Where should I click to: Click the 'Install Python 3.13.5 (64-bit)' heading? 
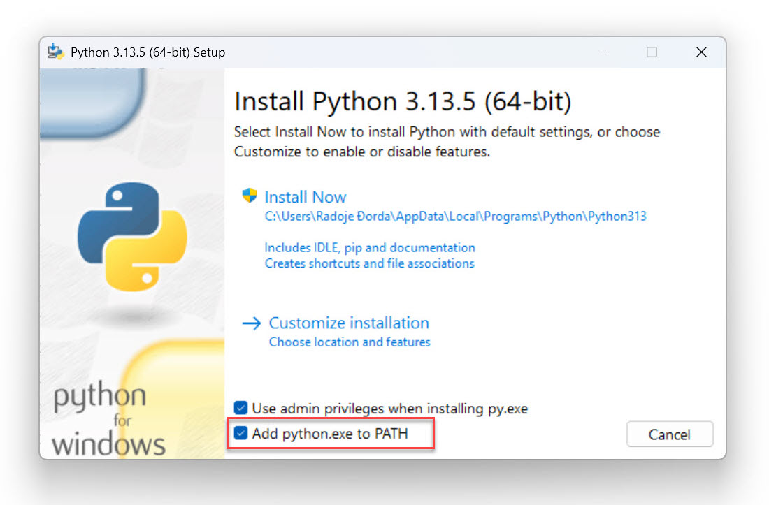click(403, 101)
